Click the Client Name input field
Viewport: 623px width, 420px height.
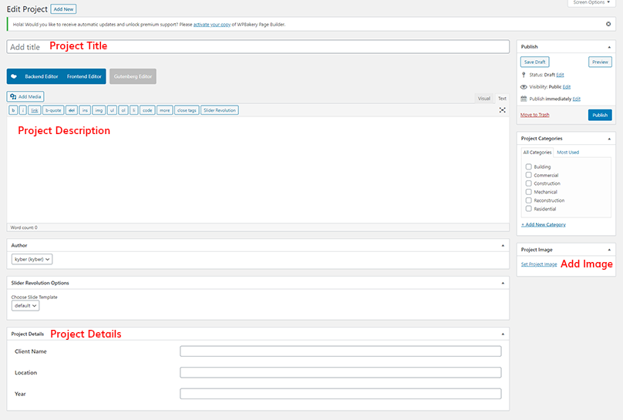click(x=340, y=351)
